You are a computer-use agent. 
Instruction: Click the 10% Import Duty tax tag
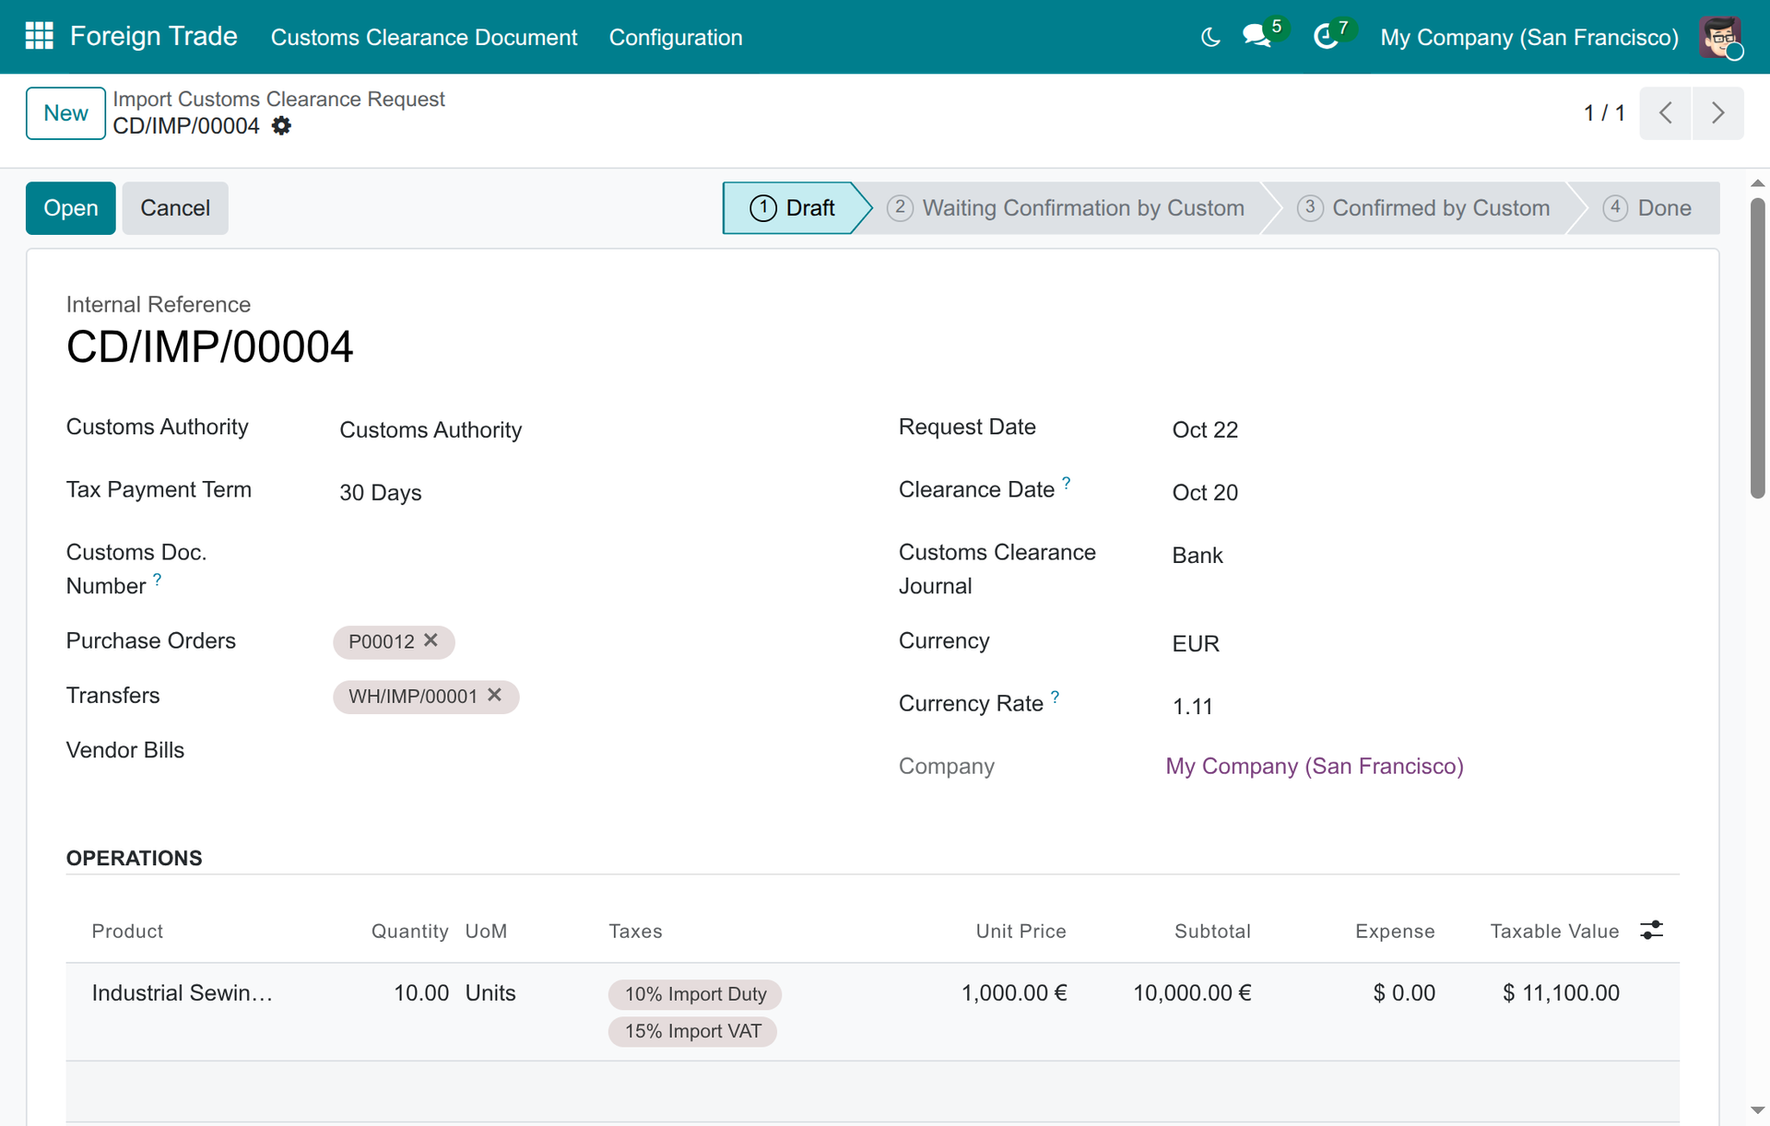[695, 994]
